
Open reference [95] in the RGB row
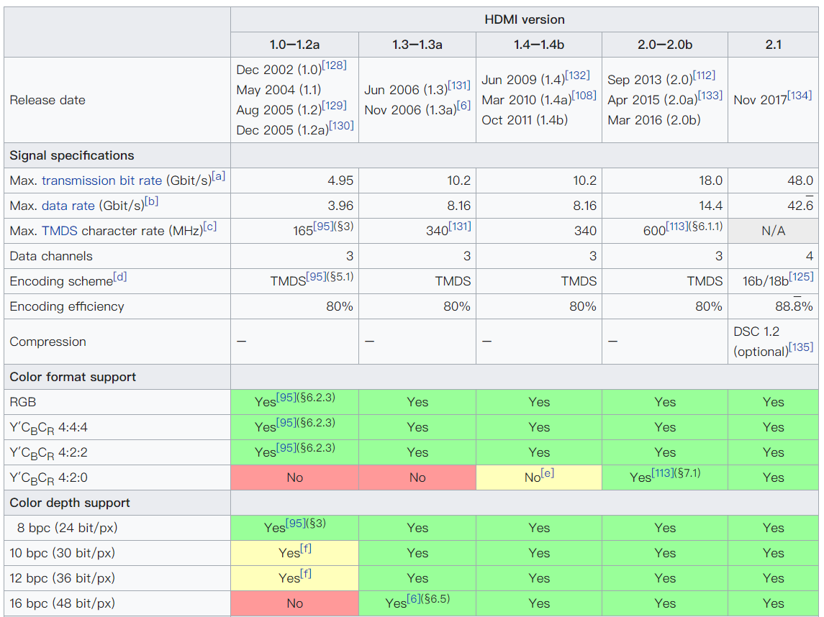[286, 397]
